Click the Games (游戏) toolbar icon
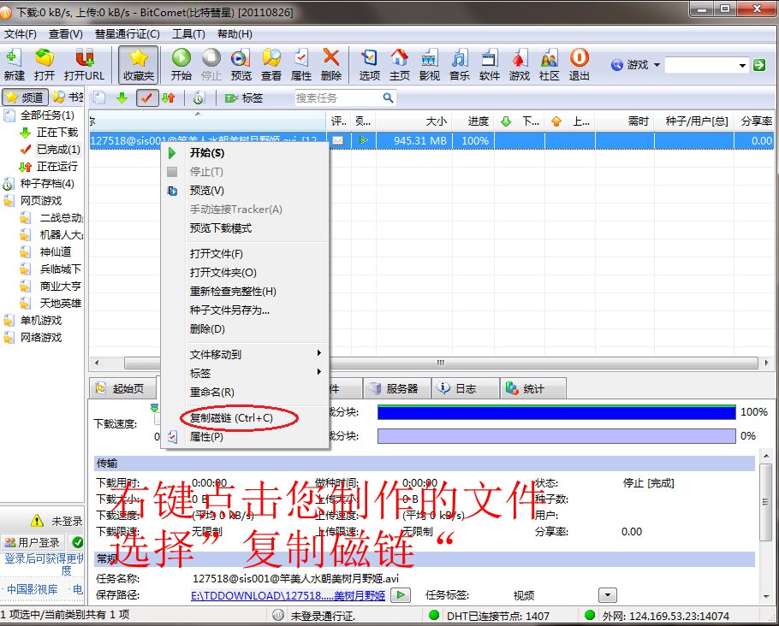This screenshot has width=779, height=626. (519, 64)
